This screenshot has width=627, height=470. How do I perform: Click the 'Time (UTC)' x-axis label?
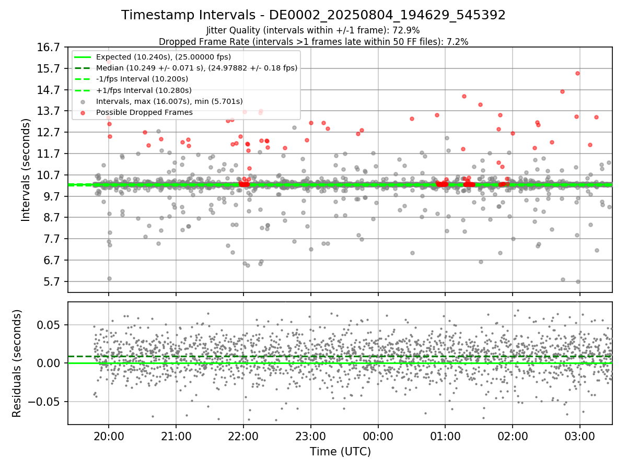pyautogui.click(x=340, y=452)
